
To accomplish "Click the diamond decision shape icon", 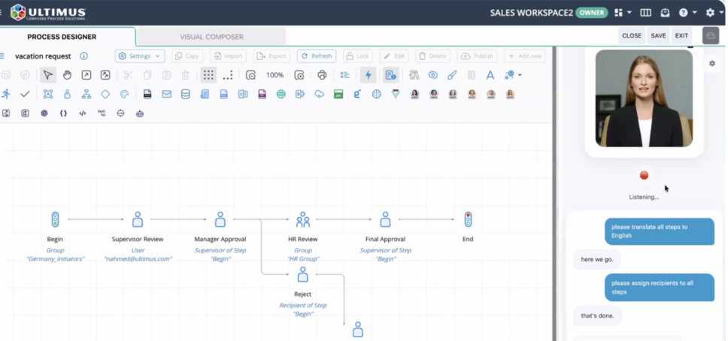I will [105, 94].
